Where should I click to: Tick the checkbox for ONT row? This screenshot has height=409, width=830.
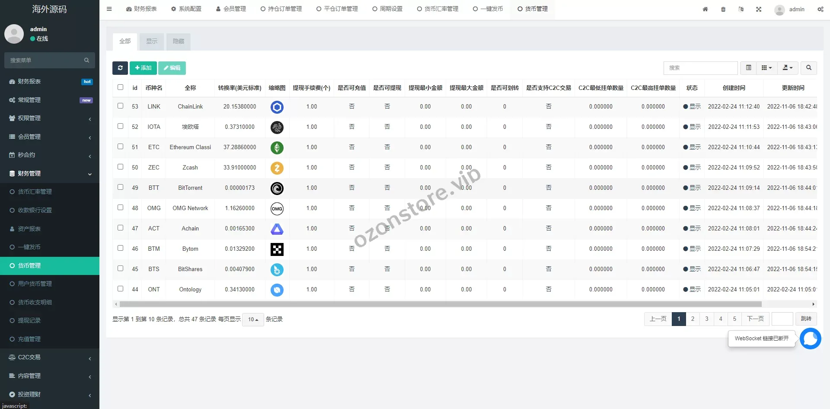point(121,289)
